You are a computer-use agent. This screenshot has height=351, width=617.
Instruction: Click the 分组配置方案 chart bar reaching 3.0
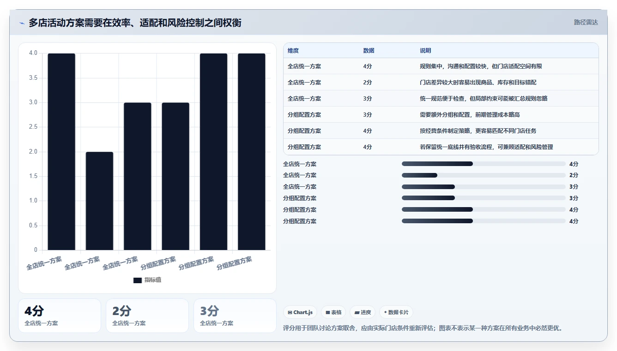175,176
